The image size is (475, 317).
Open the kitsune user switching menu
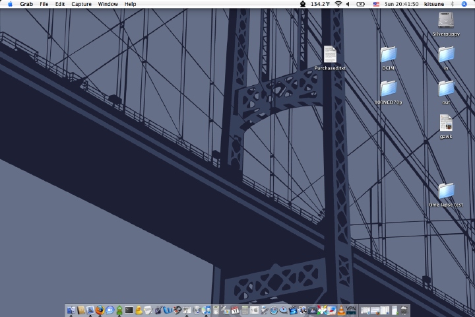[x=434, y=4]
